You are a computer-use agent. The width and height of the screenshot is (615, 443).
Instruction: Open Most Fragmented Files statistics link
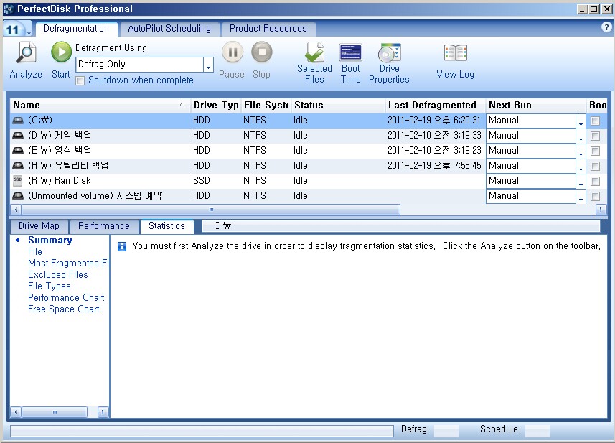tap(67, 264)
